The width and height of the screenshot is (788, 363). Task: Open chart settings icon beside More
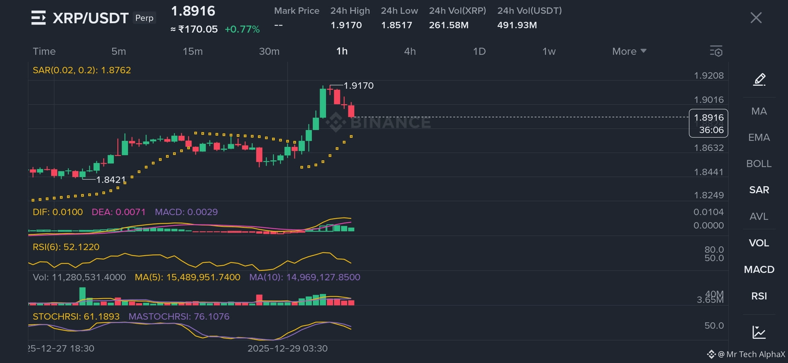click(x=716, y=51)
